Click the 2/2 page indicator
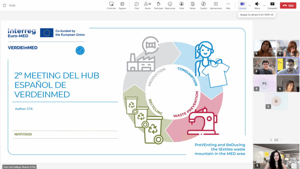The image size is (300, 169). [276, 140]
